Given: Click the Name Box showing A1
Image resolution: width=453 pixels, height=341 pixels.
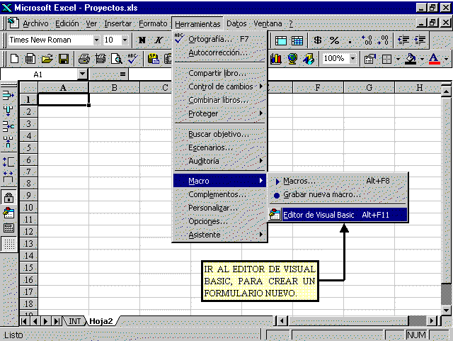Looking at the screenshot, I should coord(39,74).
